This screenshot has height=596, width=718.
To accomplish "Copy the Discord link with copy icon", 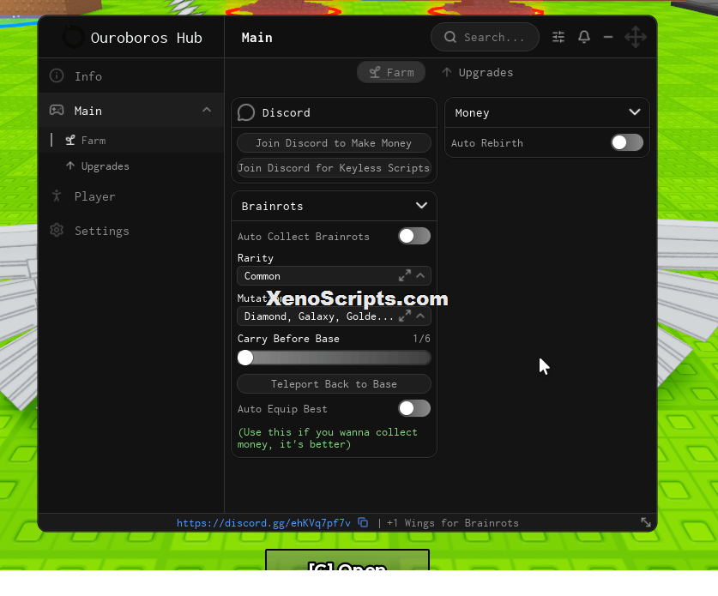I will [363, 523].
